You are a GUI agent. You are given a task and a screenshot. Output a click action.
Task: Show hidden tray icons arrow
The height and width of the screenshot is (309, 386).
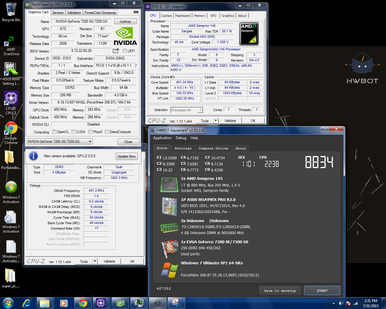click(334, 303)
